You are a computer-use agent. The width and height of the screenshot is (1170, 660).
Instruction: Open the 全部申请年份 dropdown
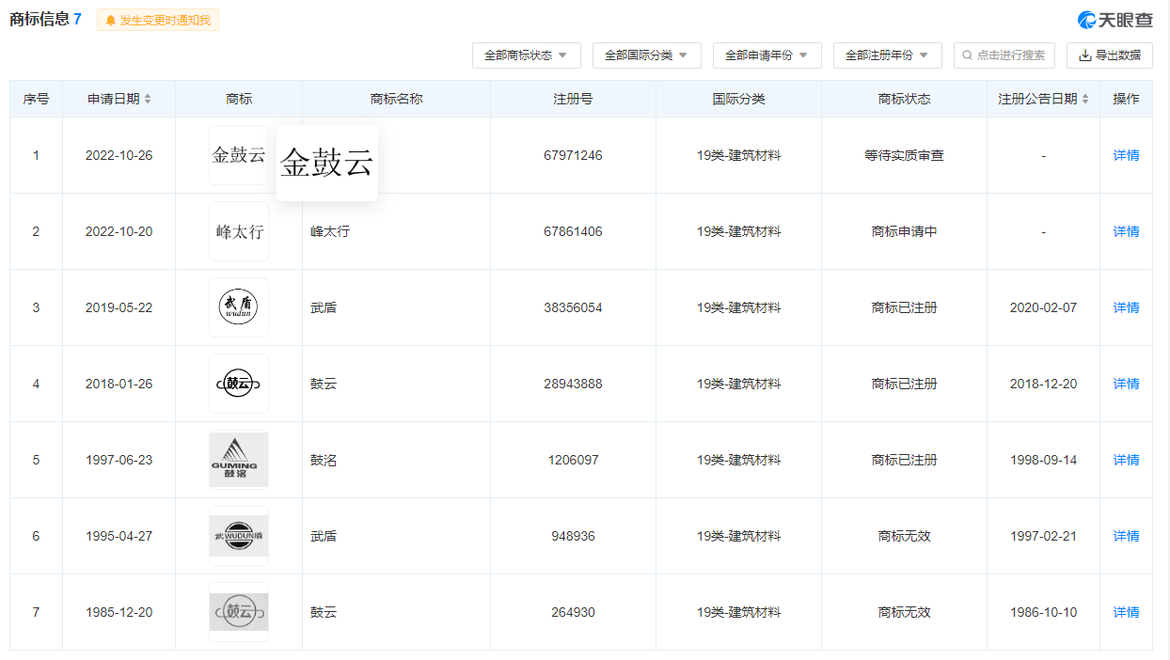pyautogui.click(x=767, y=55)
